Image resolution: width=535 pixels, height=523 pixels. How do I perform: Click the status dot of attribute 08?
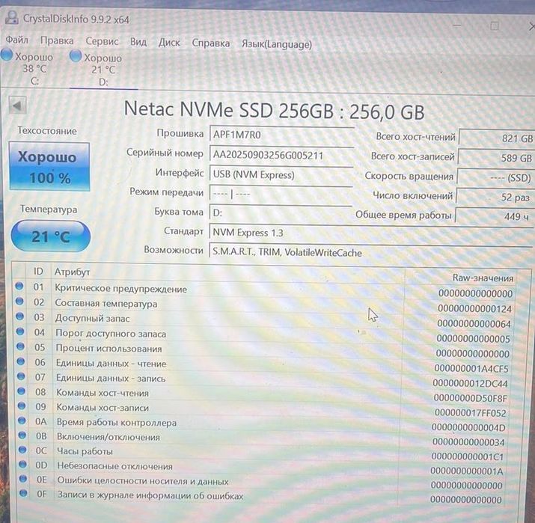[21, 391]
